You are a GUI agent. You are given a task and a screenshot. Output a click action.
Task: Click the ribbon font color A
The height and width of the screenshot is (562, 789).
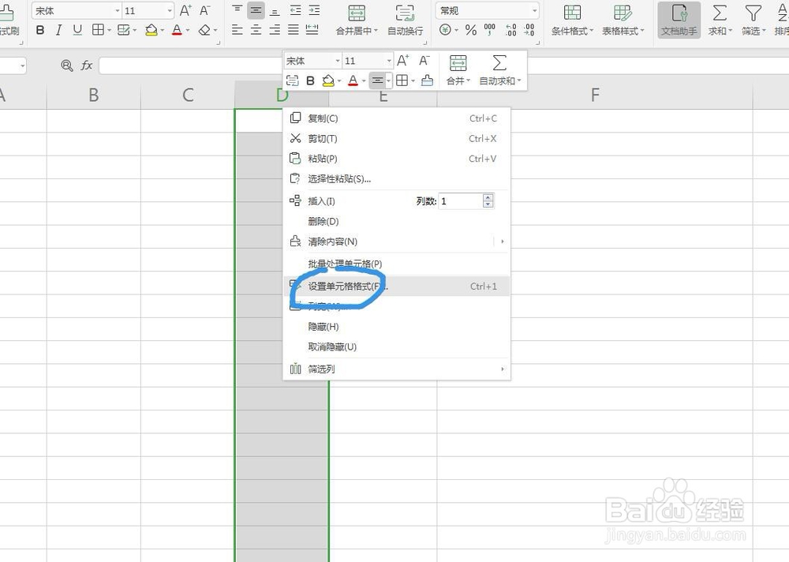tap(177, 30)
